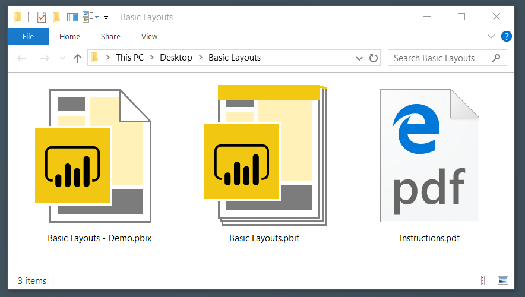
Task: Expand the address bar history dropdown
Action: [359, 58]
